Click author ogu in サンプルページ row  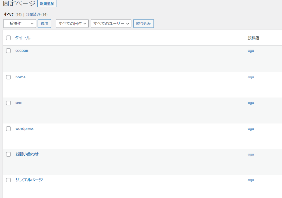click(251, 180)
